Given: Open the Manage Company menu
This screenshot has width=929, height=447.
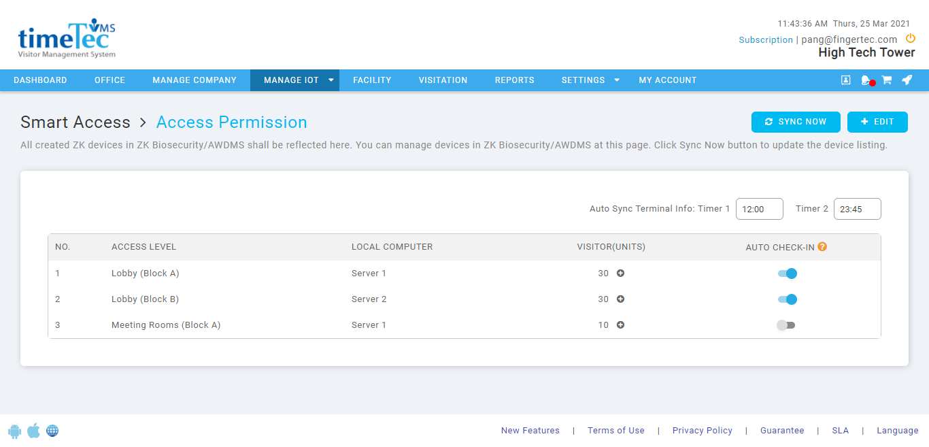Looking at the screenshot, I should (x=195, y=80).
